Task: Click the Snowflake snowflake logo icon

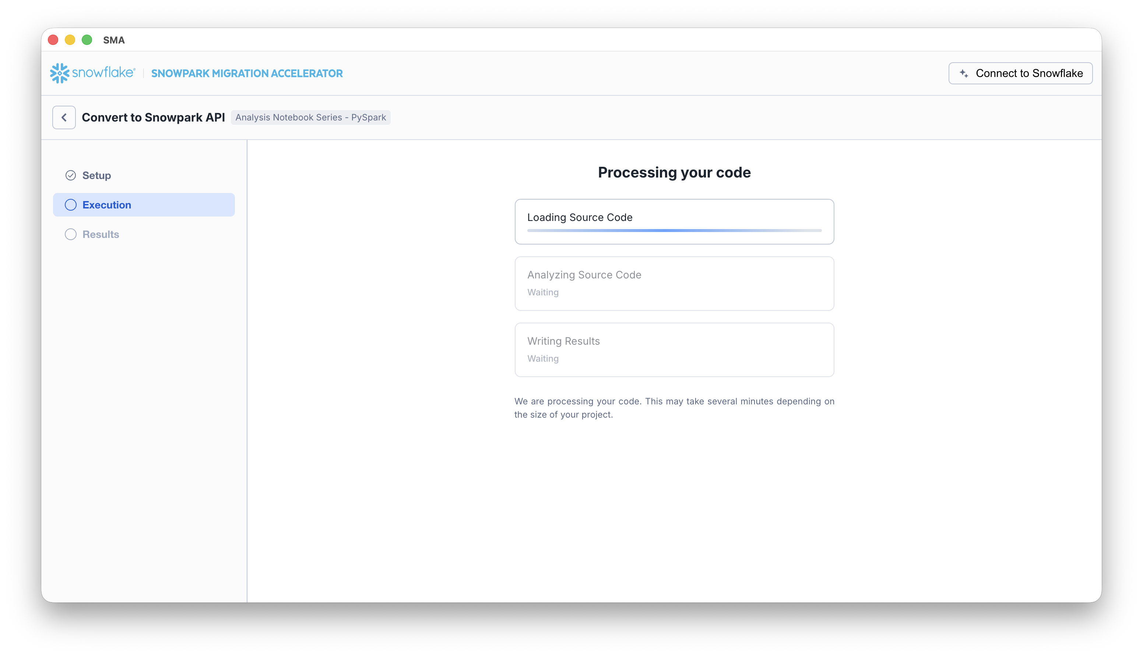Action: 60,73
